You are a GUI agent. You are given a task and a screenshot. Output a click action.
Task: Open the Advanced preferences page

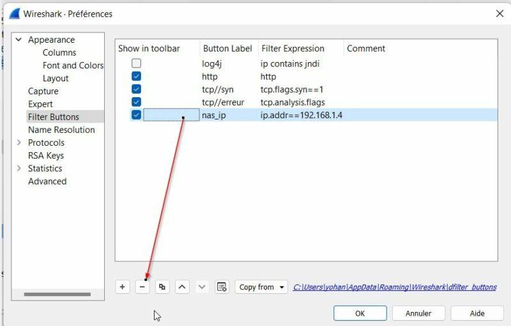(47, 182)
